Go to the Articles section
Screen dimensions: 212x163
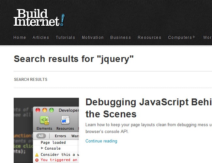click(x=41, y=37)
